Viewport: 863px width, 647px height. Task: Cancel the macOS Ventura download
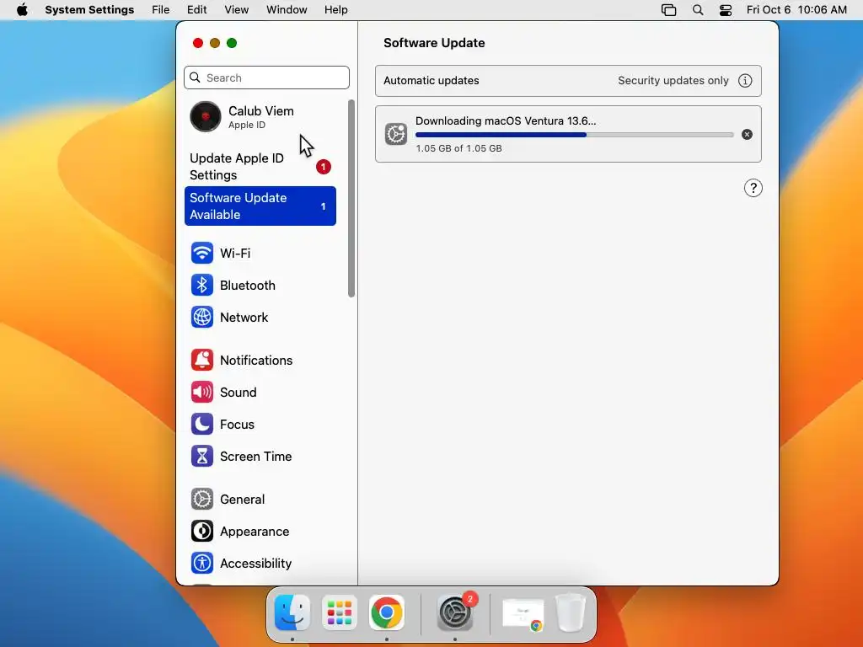(747, 134)
